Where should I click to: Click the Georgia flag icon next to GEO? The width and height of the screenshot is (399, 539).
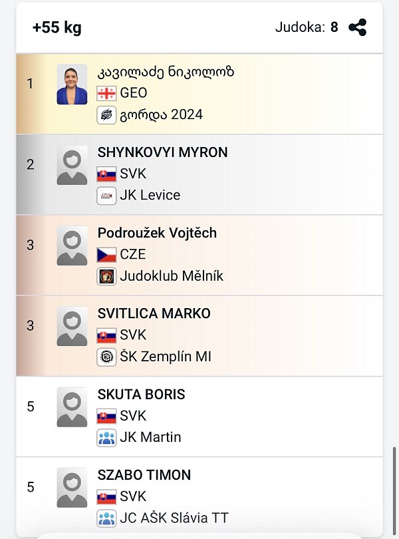click(x=106, y=93)
